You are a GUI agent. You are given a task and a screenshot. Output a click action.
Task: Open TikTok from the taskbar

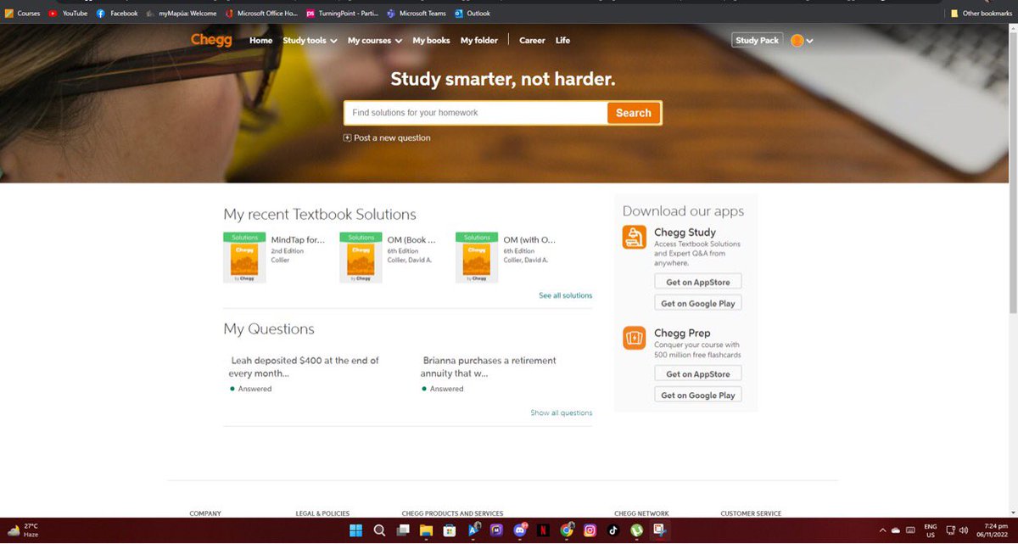pos(612,530)
